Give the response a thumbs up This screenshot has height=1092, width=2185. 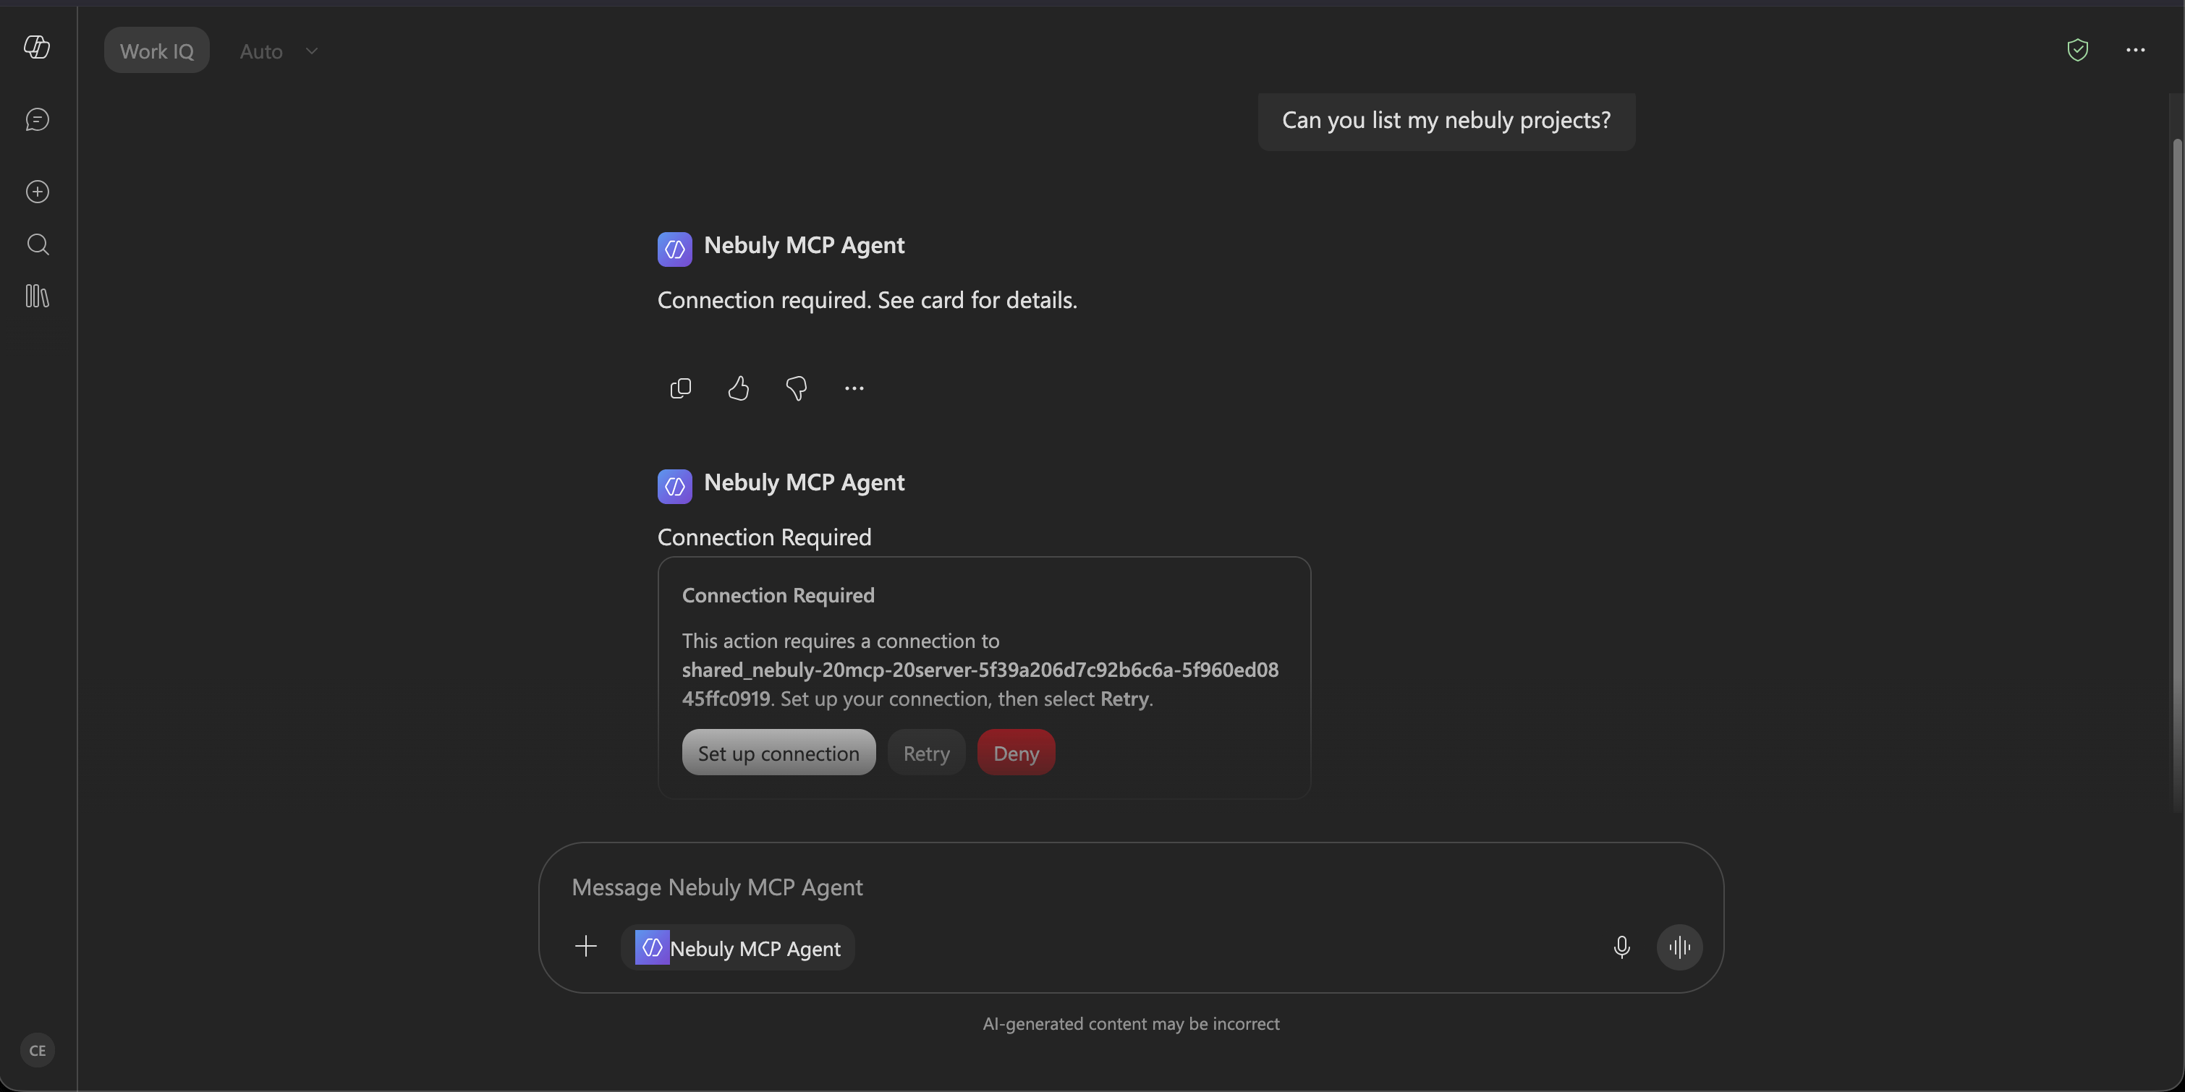(x=738, y=388)
